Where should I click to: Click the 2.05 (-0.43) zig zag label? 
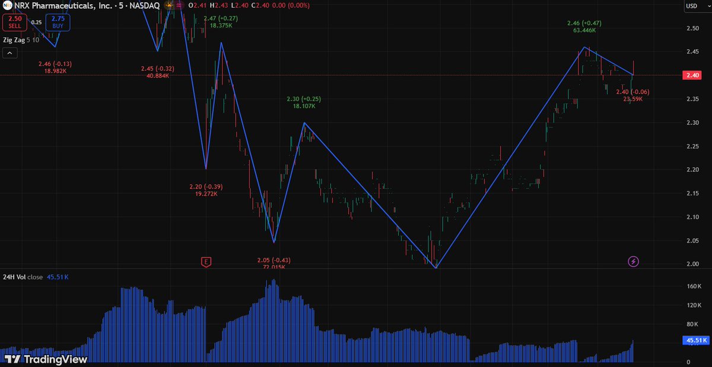pos(274,260)
